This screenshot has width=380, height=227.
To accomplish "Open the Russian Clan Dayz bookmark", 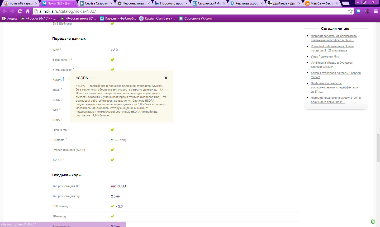I will coord(157,18).
